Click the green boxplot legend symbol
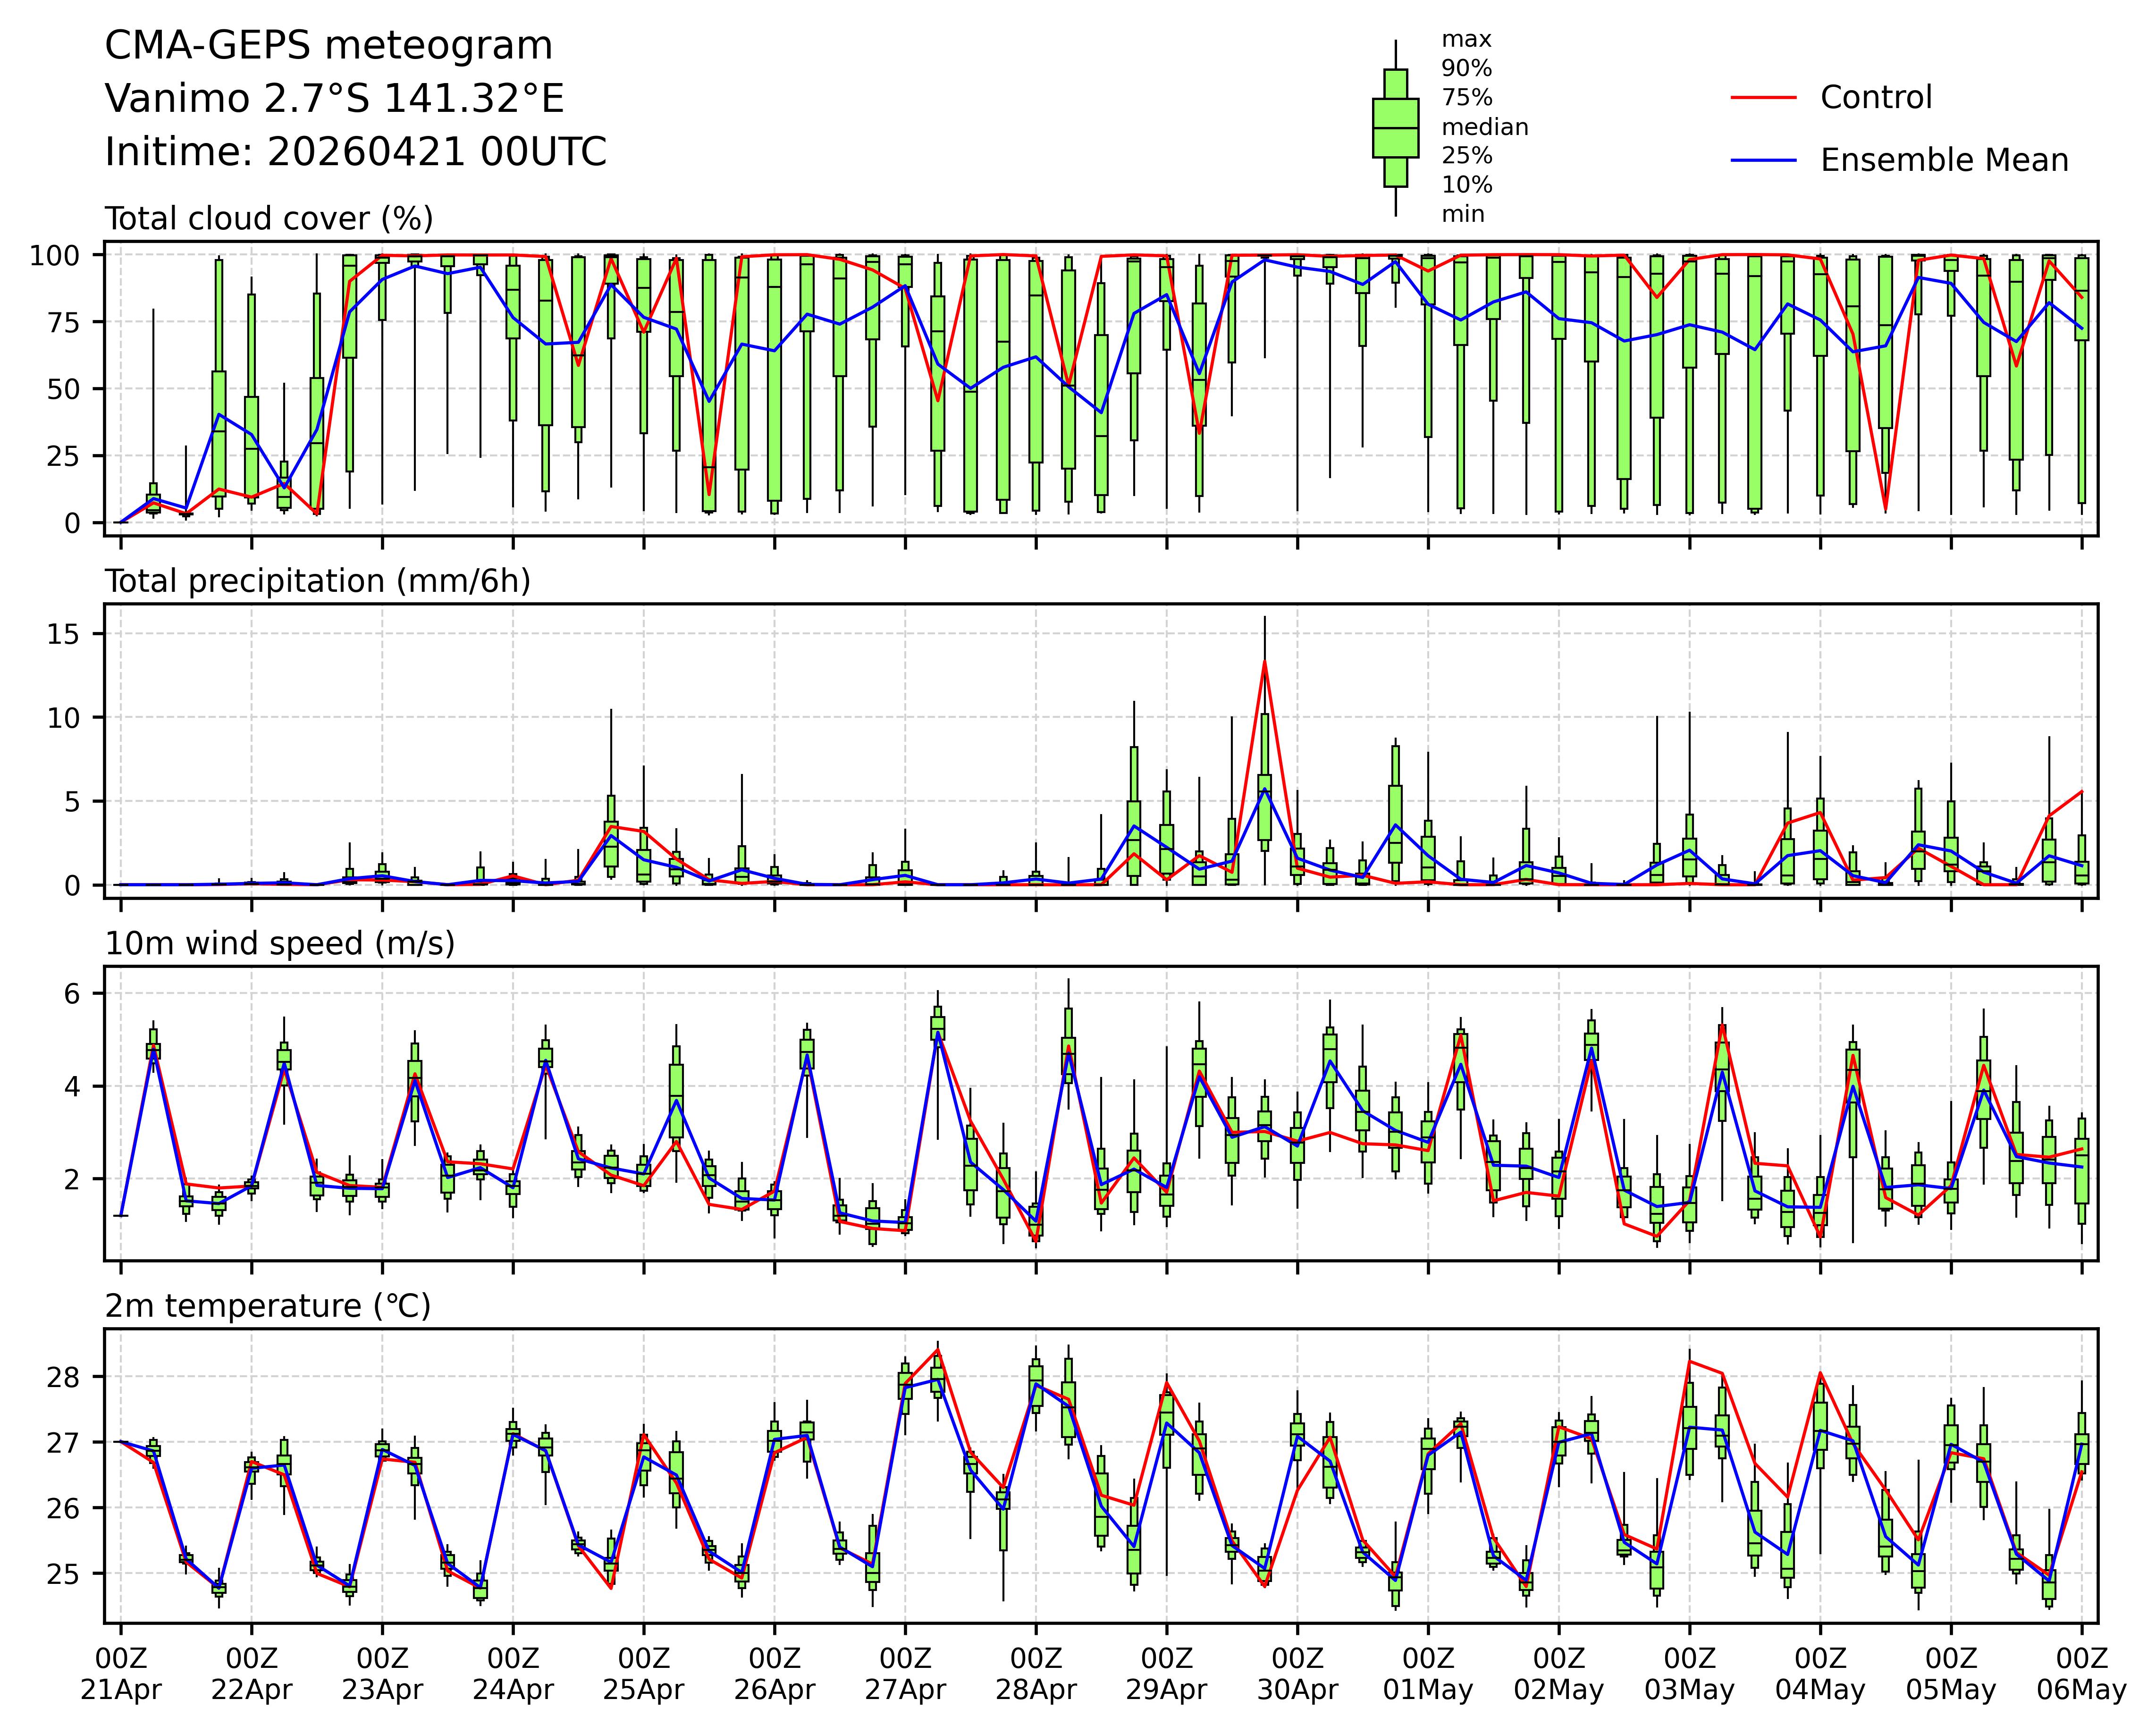Viewport: 2156px width, 1733px height. pyautogui.click(x=1395, y=128)
